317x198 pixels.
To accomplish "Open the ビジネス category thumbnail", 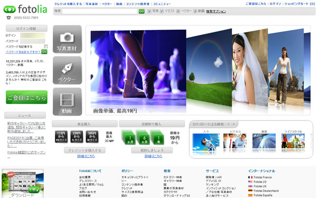I will pos(235,141).
